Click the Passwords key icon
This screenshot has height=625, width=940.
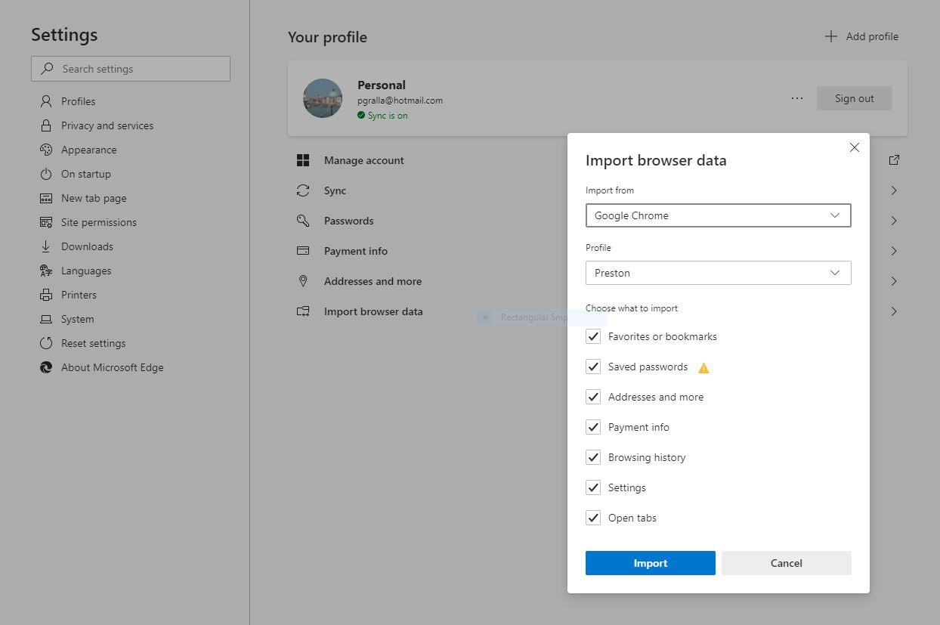[303, 221]
